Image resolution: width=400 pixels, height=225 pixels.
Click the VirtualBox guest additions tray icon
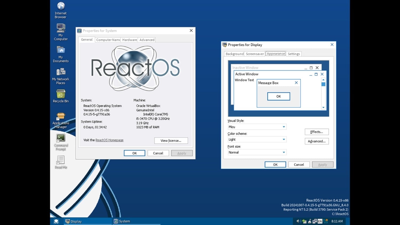(325, 221)
